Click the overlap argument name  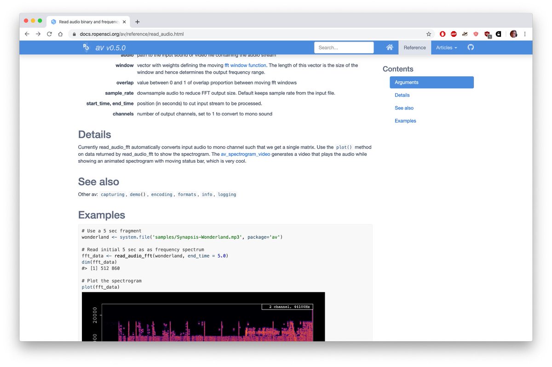pyautogui.click(x=125, y=83)
